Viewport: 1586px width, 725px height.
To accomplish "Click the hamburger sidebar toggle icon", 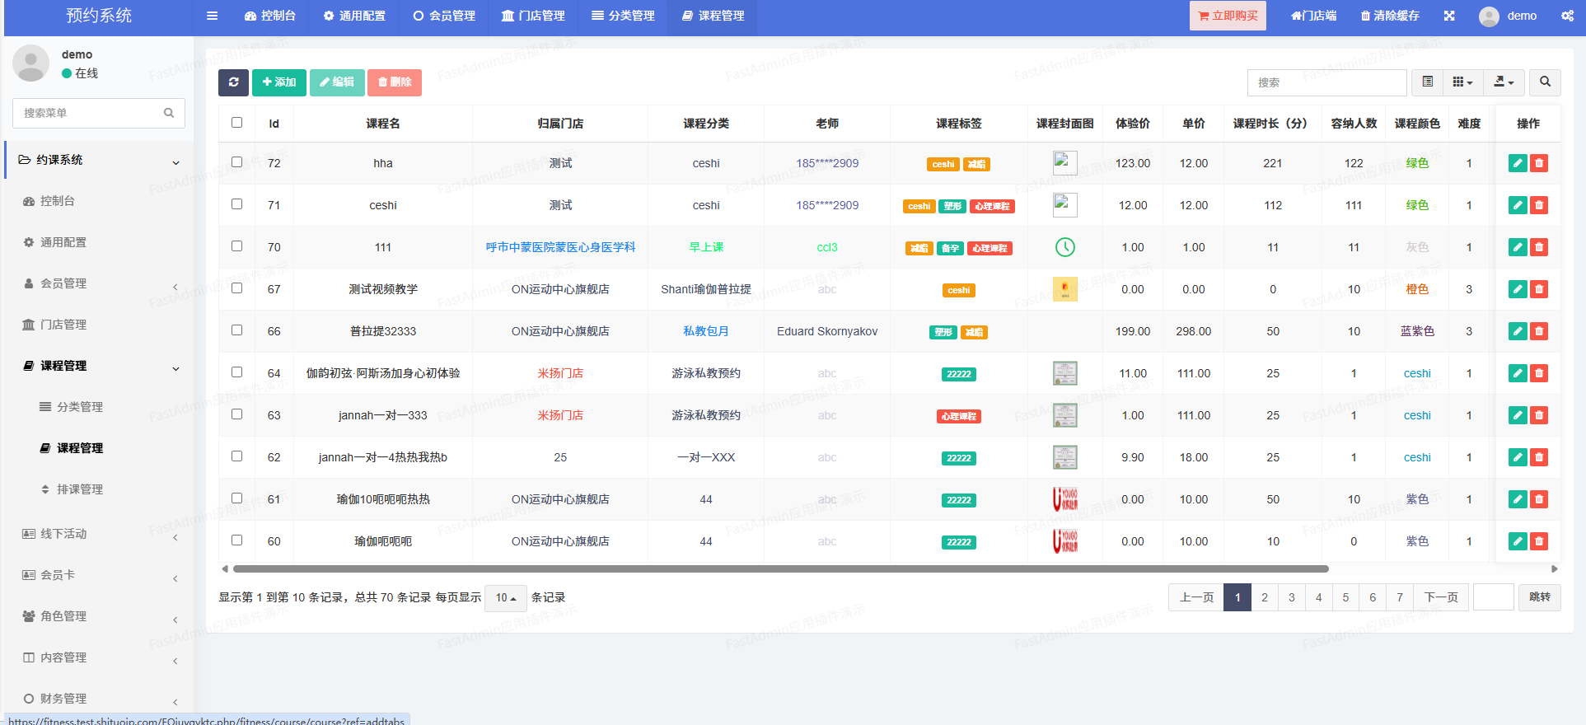I will 212,16.
